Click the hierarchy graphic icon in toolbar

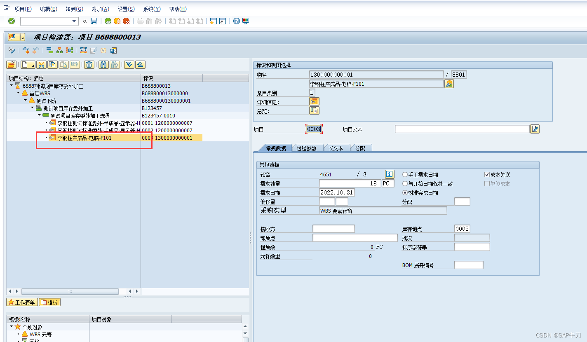click(x=59, y=50)
